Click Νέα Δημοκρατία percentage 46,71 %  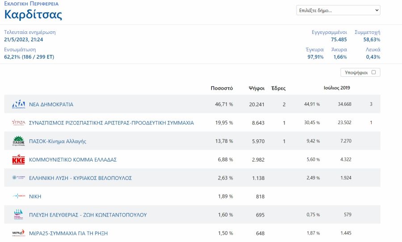coord(224,104)
